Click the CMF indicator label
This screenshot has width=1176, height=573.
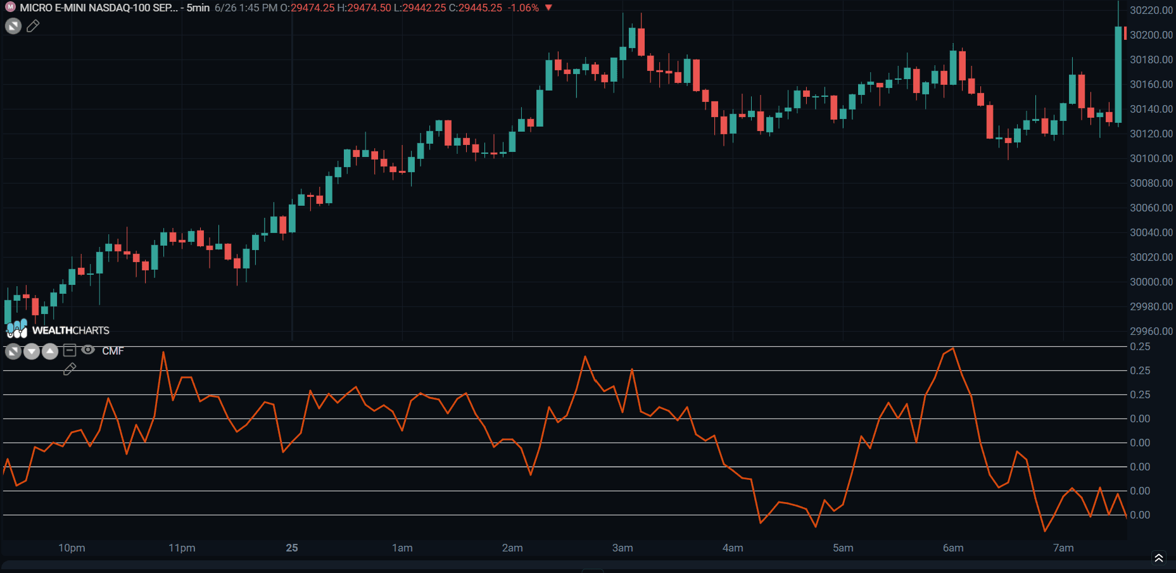click(x=113, y=351)
